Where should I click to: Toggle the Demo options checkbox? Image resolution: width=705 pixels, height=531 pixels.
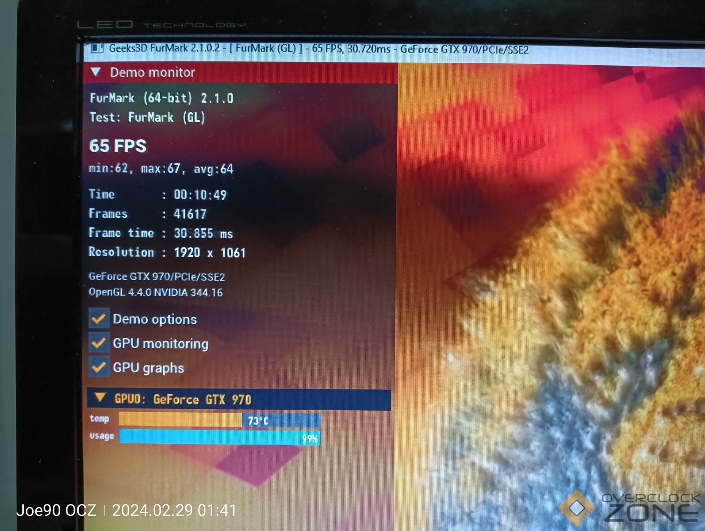[x=99, y=319]
